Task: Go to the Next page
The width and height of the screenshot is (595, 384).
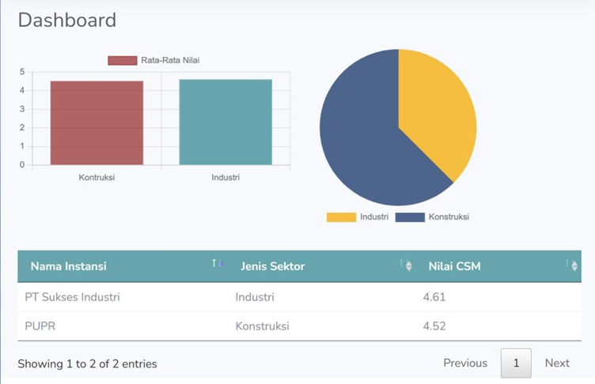Action: pyautogui.click(x=557, y=363)
